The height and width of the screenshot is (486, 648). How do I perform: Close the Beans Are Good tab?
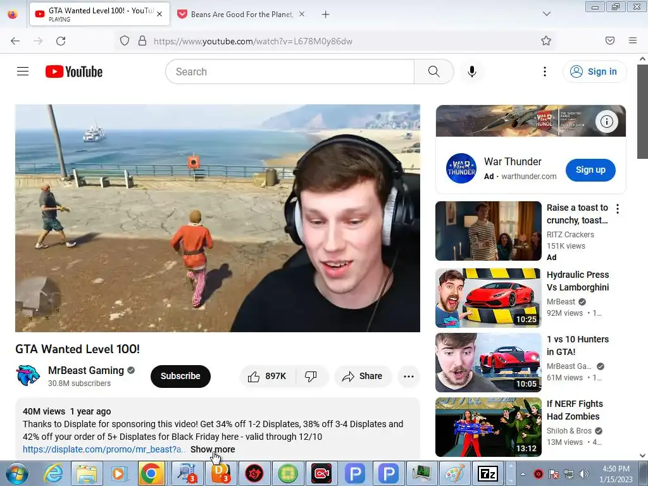pos(302,14)
